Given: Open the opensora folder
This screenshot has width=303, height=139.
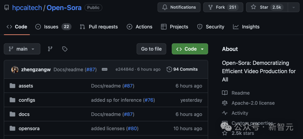Looking at the screenshot, I should point(29,129).
